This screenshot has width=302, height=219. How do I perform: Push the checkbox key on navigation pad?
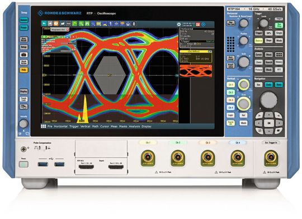point(260,131)
